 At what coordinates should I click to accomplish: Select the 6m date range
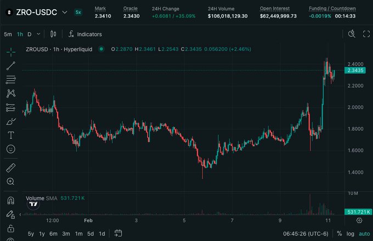53,234
